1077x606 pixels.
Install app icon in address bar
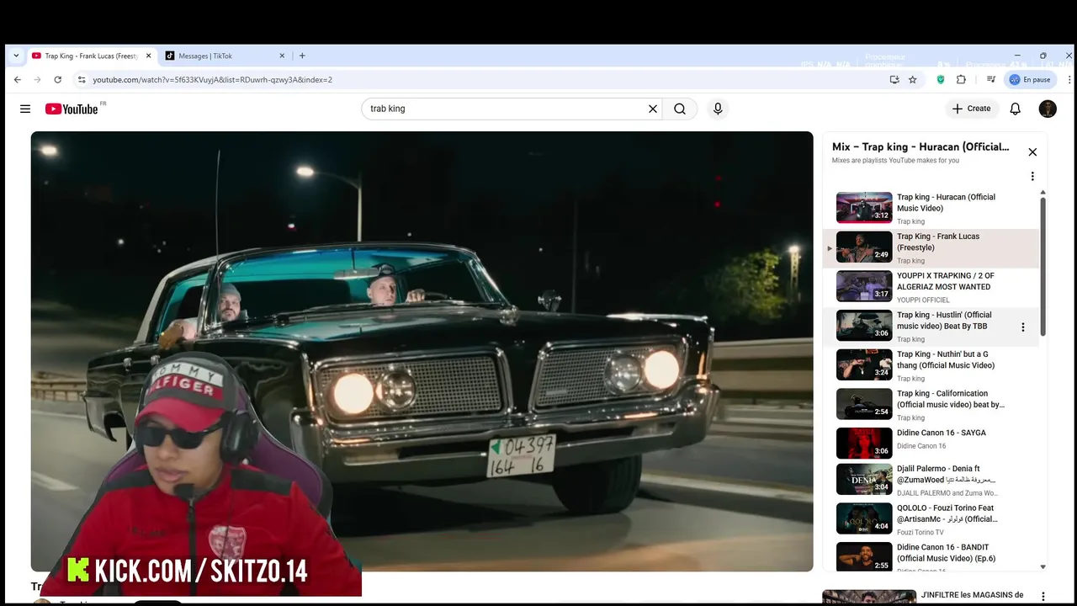pyautogui.click(x=894, y=79)
